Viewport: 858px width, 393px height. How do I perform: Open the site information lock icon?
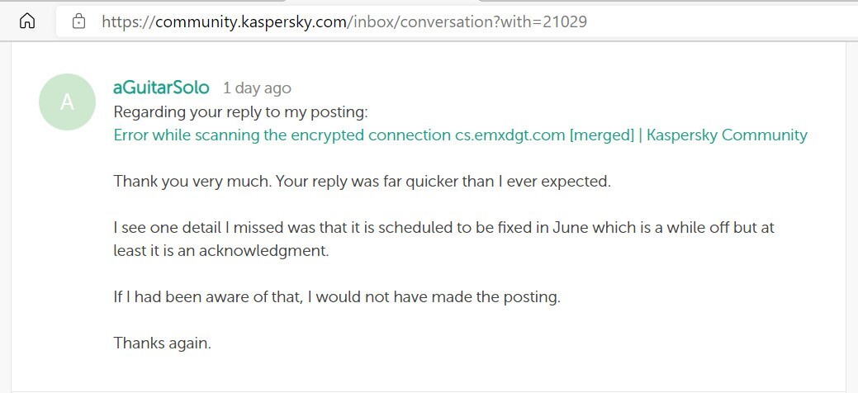click(79, 21)
